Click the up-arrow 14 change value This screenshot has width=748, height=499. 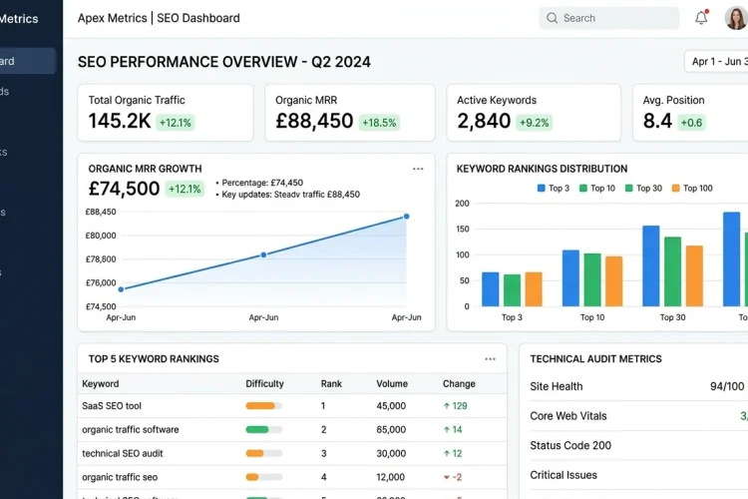coord(453,430)
